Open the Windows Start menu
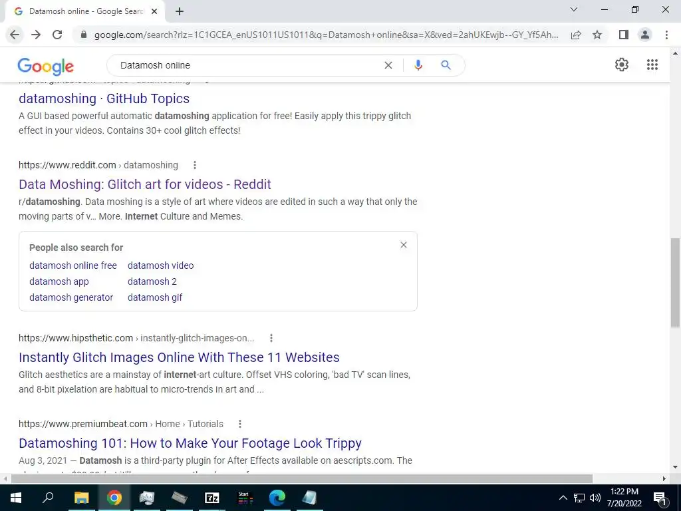 tap(16, 498)
